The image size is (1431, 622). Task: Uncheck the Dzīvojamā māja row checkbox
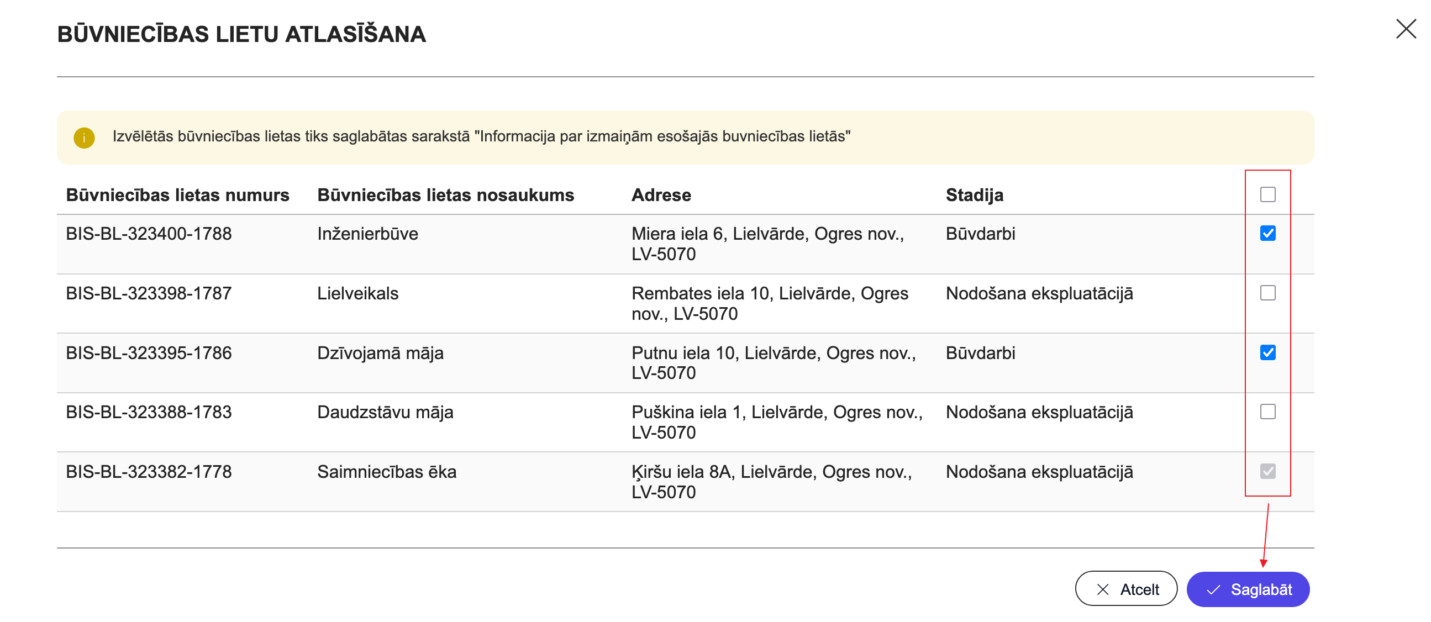(1267, 352)
